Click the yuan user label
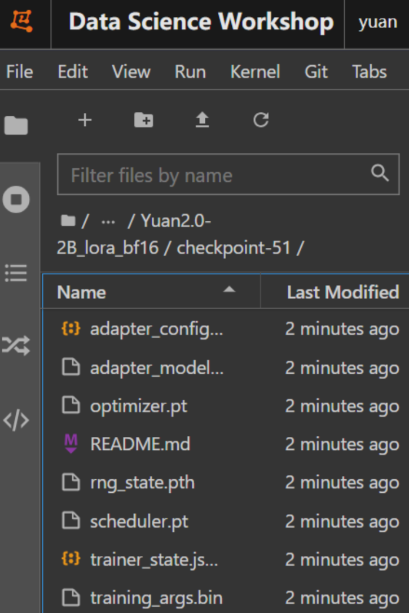 click(378, 22)
